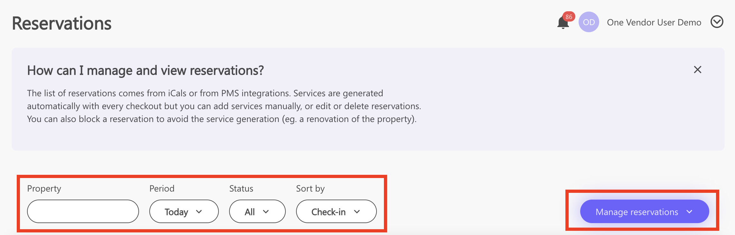Click the Sort by filter label
The width and height of the screenshot is (735, 235).
click(x=311, y=189)
